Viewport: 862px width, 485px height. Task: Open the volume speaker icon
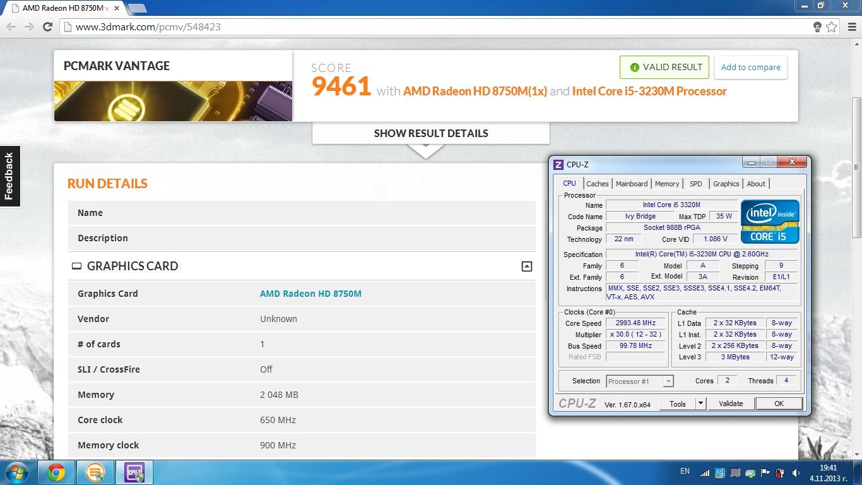tap(796, 472)
